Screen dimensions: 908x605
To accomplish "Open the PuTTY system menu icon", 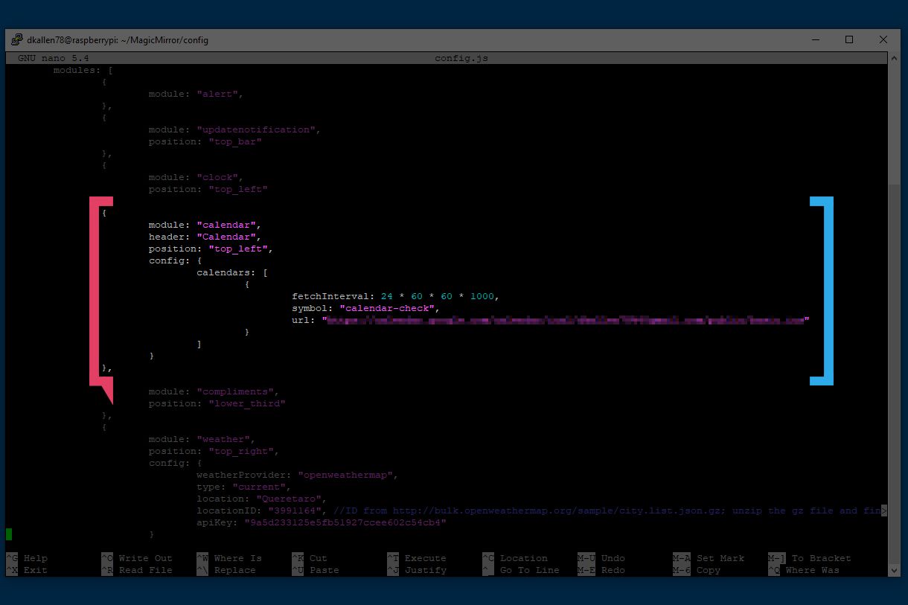I will (16, 40).
